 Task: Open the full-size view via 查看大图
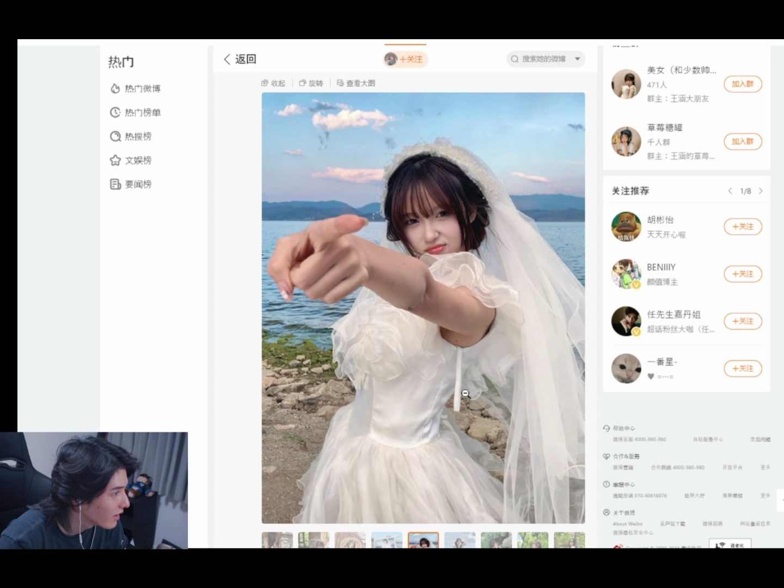356,83
